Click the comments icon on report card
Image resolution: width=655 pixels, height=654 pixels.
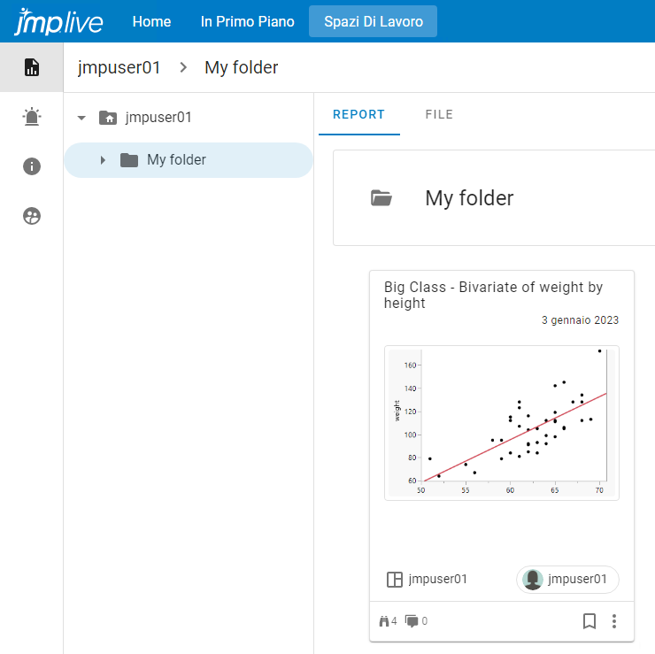pos(412,621)
